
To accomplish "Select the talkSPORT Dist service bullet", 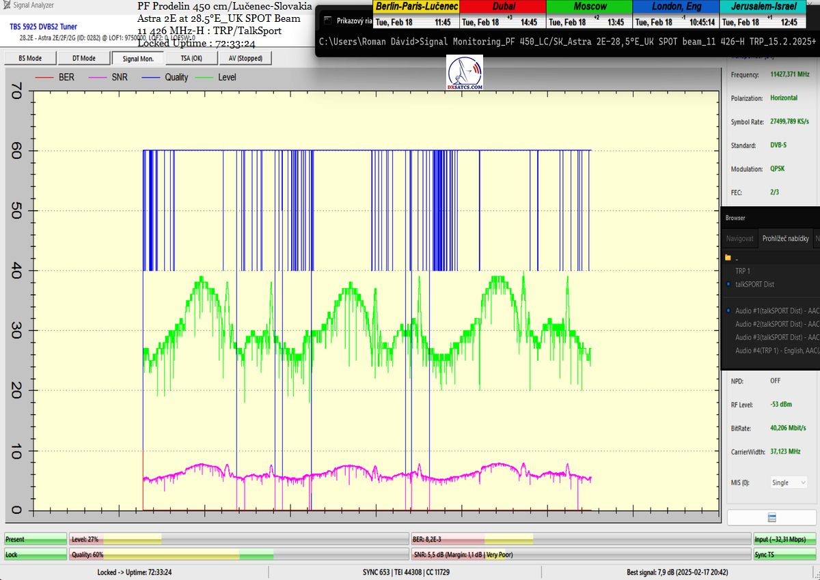I will click(x=728, y=284).
